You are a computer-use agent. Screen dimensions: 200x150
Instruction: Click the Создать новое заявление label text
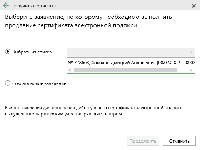coord(39,83)
